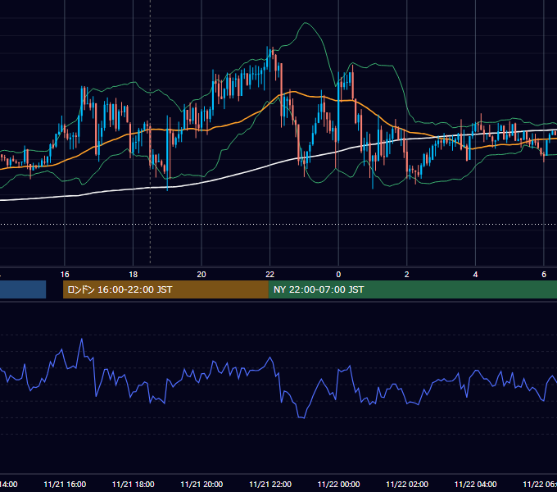This screenshot has height=492, width=557.
Task: Click the ロンドン 16:00-22:00 JST session bar
Action: click(165, 289)
